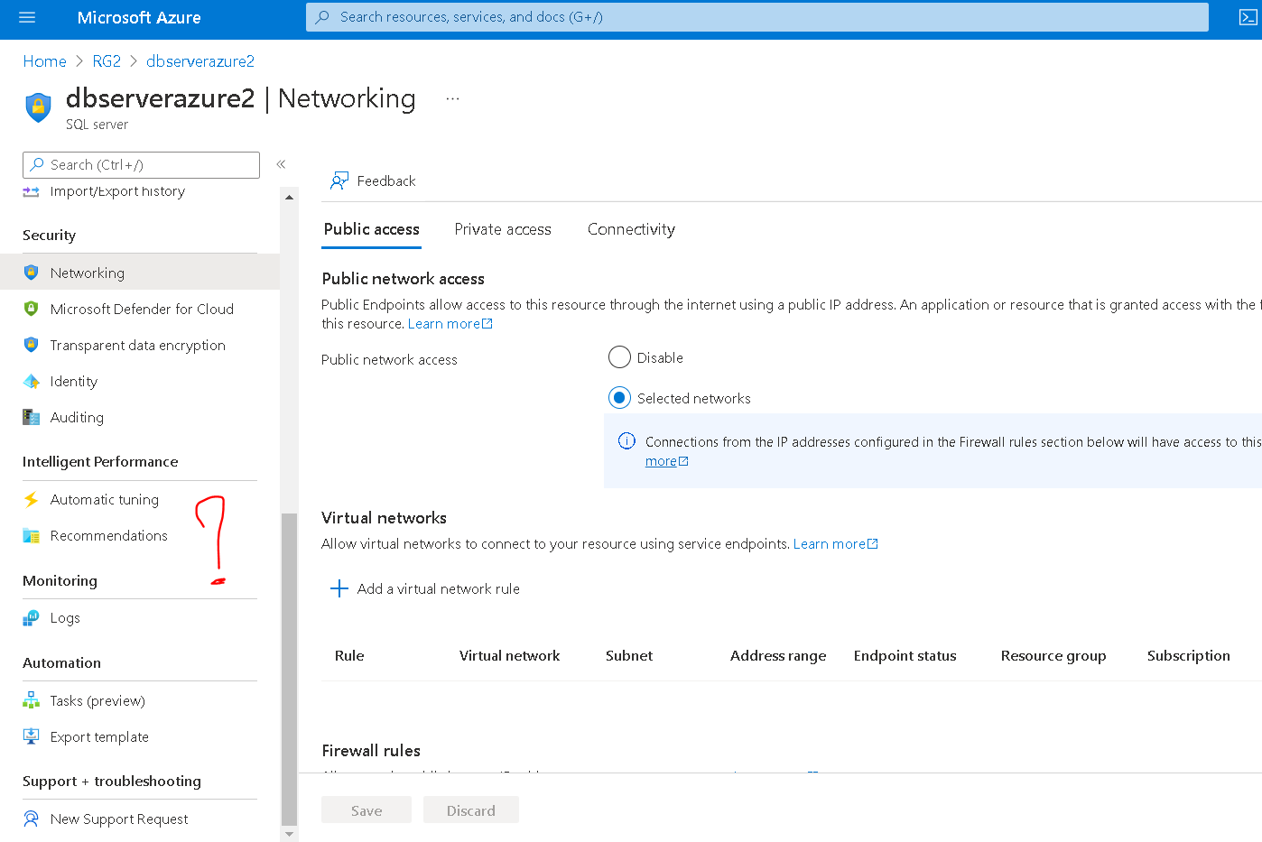Click the SQL server shield icon beside title
The image size is (1262, 842).
(38, 107)
